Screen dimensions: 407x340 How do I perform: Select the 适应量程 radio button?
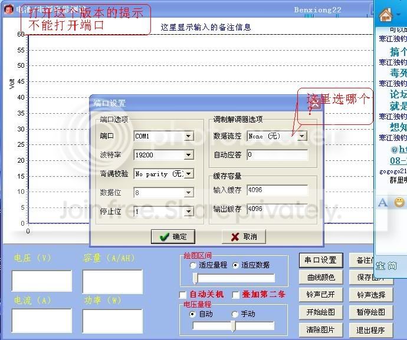point(193,265)
